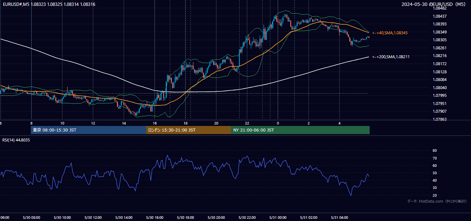
Task: Click RSI scale value 60
Action: 435,165
